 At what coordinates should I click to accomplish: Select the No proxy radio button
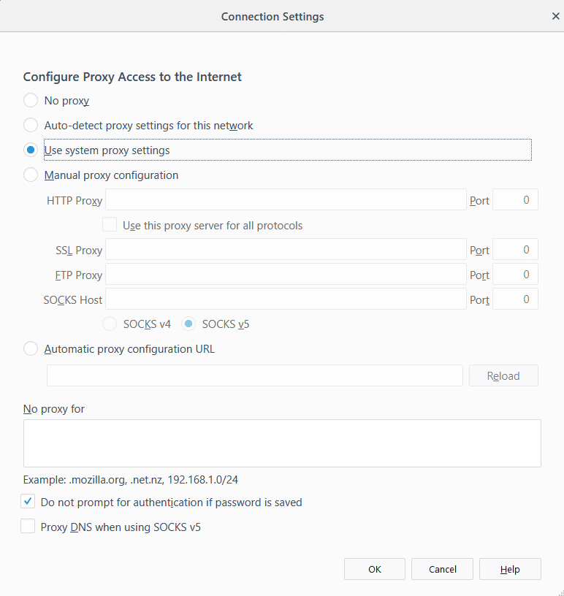[x=30, y=100]
